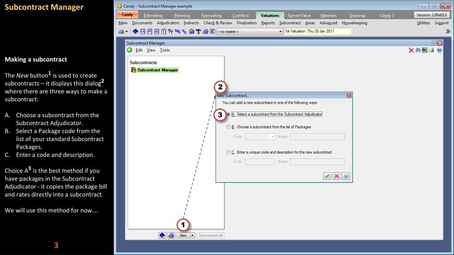Switch to the Planning tab
The width and height of the screenshot is (454, 255).
click(x=182, y=15)
